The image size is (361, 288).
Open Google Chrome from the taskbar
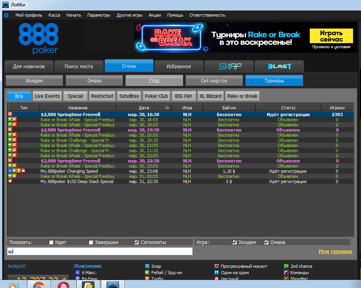(39, 284)
